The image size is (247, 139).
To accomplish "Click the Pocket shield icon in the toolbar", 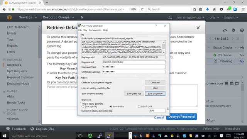I will pyautogui.click(x=221, y=9).
